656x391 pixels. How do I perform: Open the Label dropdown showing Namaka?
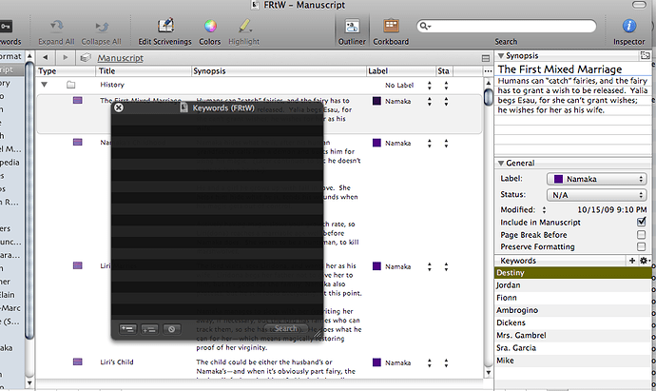[597, 179]
